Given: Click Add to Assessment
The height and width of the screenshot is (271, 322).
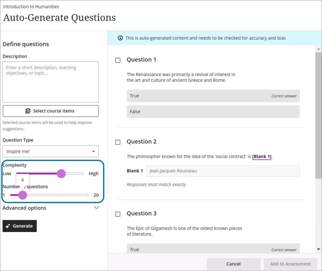Looking at the screenshot, I should click(290, 264).
